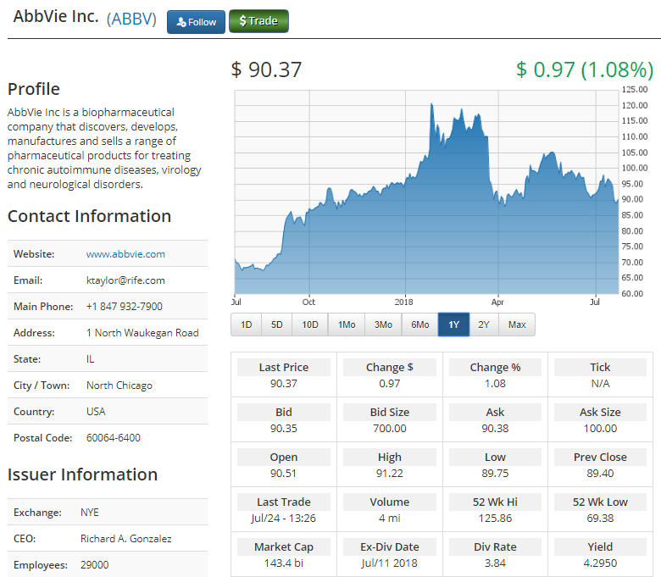661x577 pixels.
Task: Open the ABBV ticker link
Action: point(131,19)
